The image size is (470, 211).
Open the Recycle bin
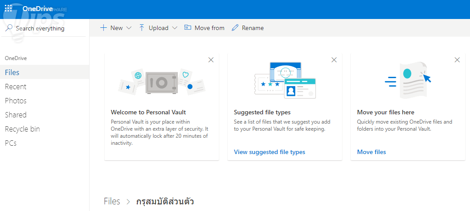coord(22,129)
